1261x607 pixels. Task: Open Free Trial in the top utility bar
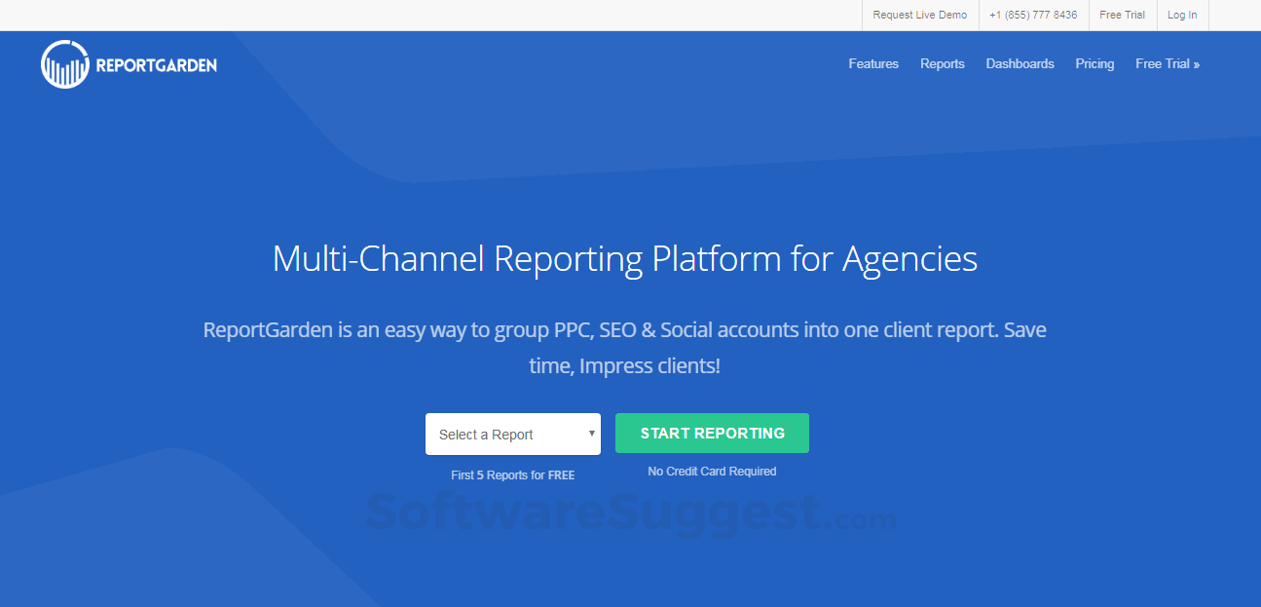(1122, 15)
